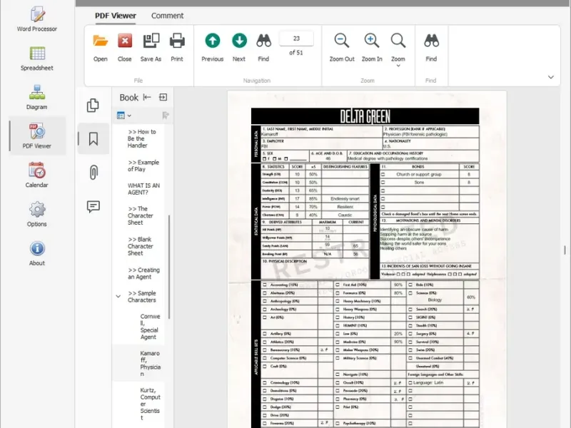Open the Options gear
The height and width of the screenshot is (428, 571).
(x=37, y=214)
